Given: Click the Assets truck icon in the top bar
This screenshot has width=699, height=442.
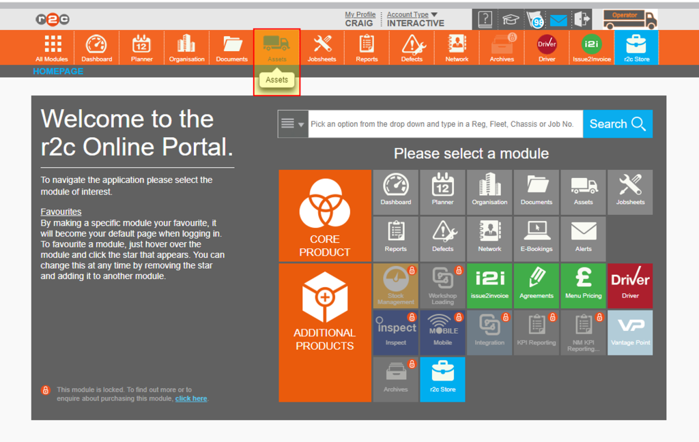Looking at the screenshot, I should coord(276,44).
